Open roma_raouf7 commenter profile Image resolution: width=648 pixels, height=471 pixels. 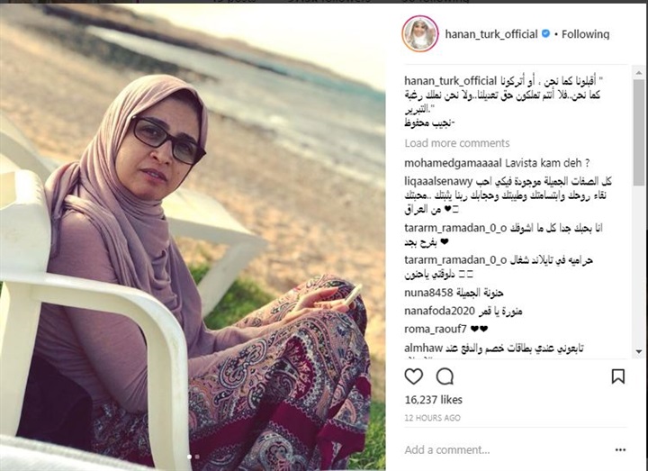click(436, 330)
